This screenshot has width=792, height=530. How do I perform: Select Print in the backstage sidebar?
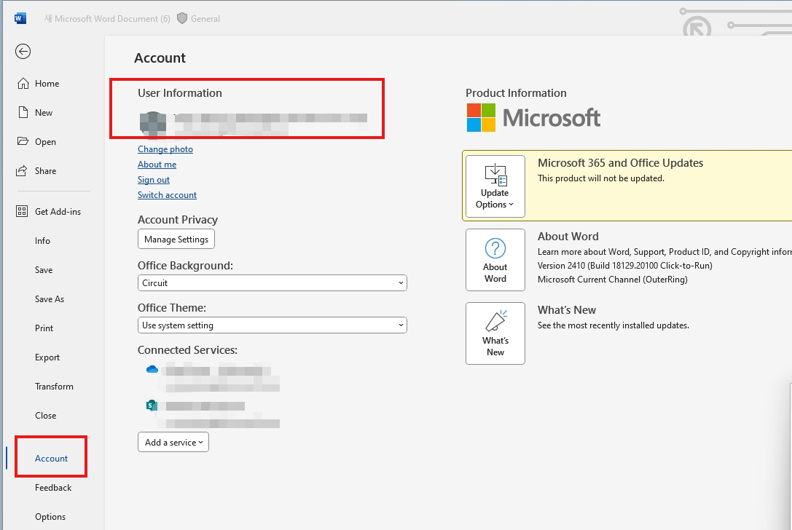(44, 328)
